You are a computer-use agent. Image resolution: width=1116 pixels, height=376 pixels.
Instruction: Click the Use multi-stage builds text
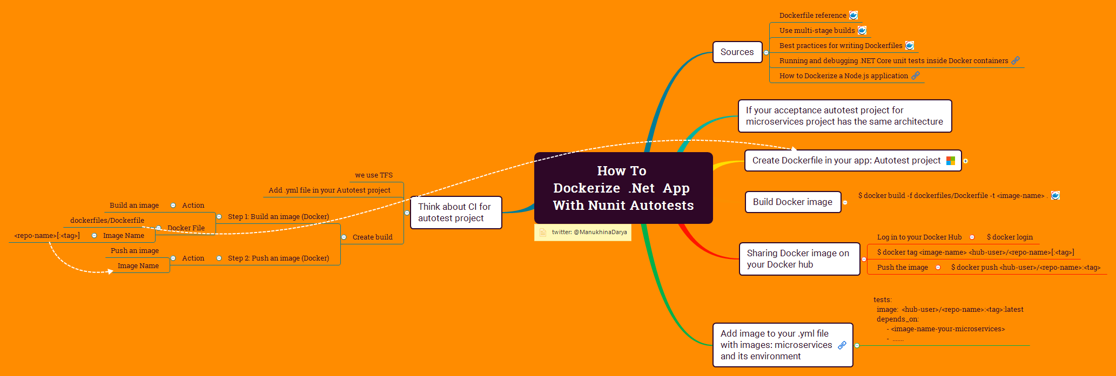817,31
